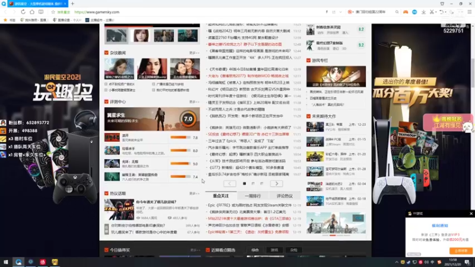The height and width of the screenshot is (267, 475).
Task: Click the 9.0 rating bar of 光环:无限
Action: 180,164
